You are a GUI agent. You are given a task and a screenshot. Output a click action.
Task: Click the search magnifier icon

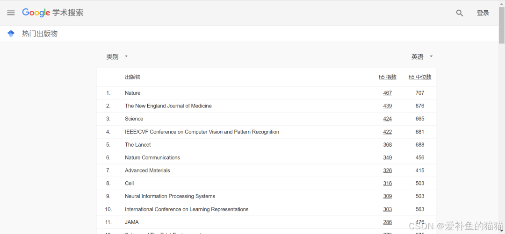(460, 13)
